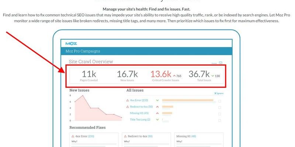Click the Moz logo
The width and height of the screenshot is (295, 147).
point(71,43)
